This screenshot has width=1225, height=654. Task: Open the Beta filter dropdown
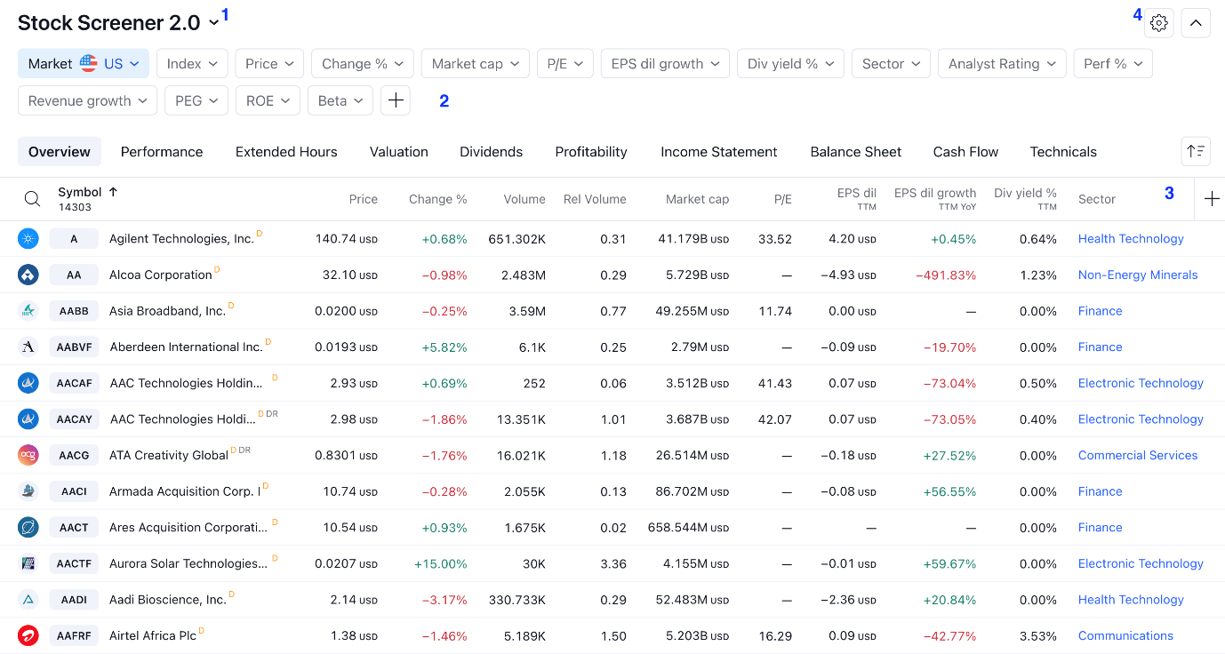pyautogui.click(x=340, y=100)
